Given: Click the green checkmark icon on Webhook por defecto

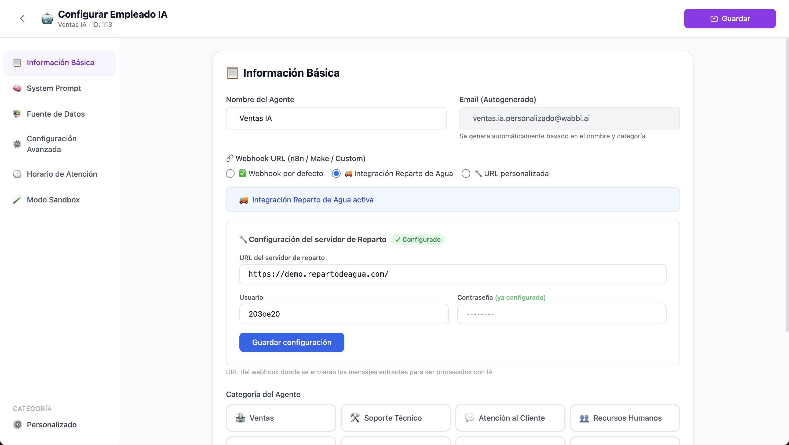Looking at the screenshot, I should [243, 173].
